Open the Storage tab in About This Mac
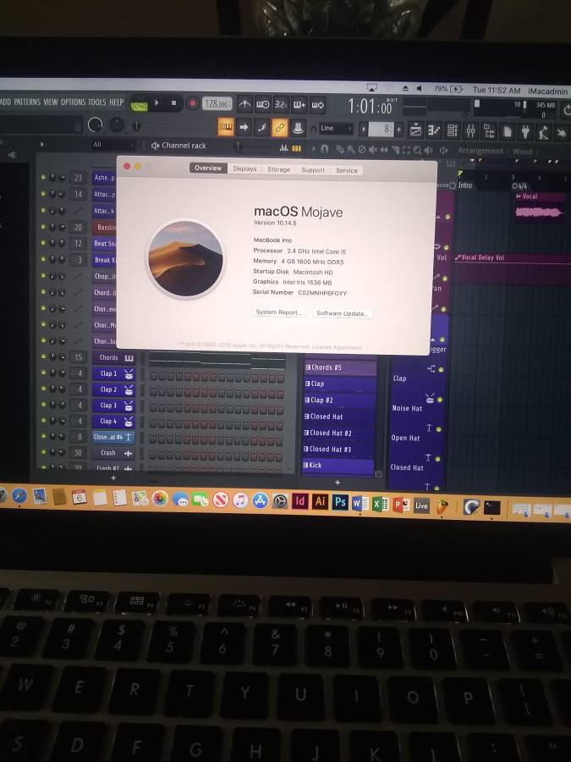This screenshot has height=762, width=571. click(x=278, y=169)
